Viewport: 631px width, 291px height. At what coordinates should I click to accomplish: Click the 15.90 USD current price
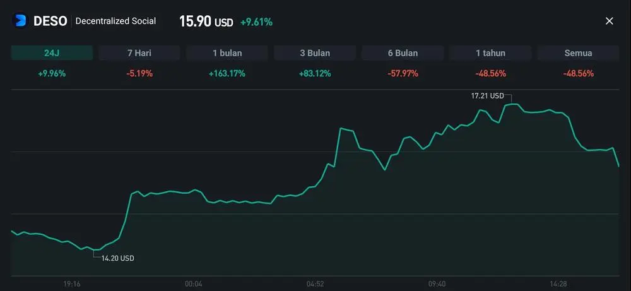[206, 21]
